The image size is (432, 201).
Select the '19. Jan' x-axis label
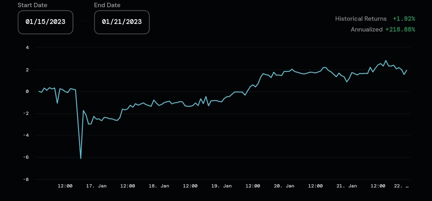(222, 186)
